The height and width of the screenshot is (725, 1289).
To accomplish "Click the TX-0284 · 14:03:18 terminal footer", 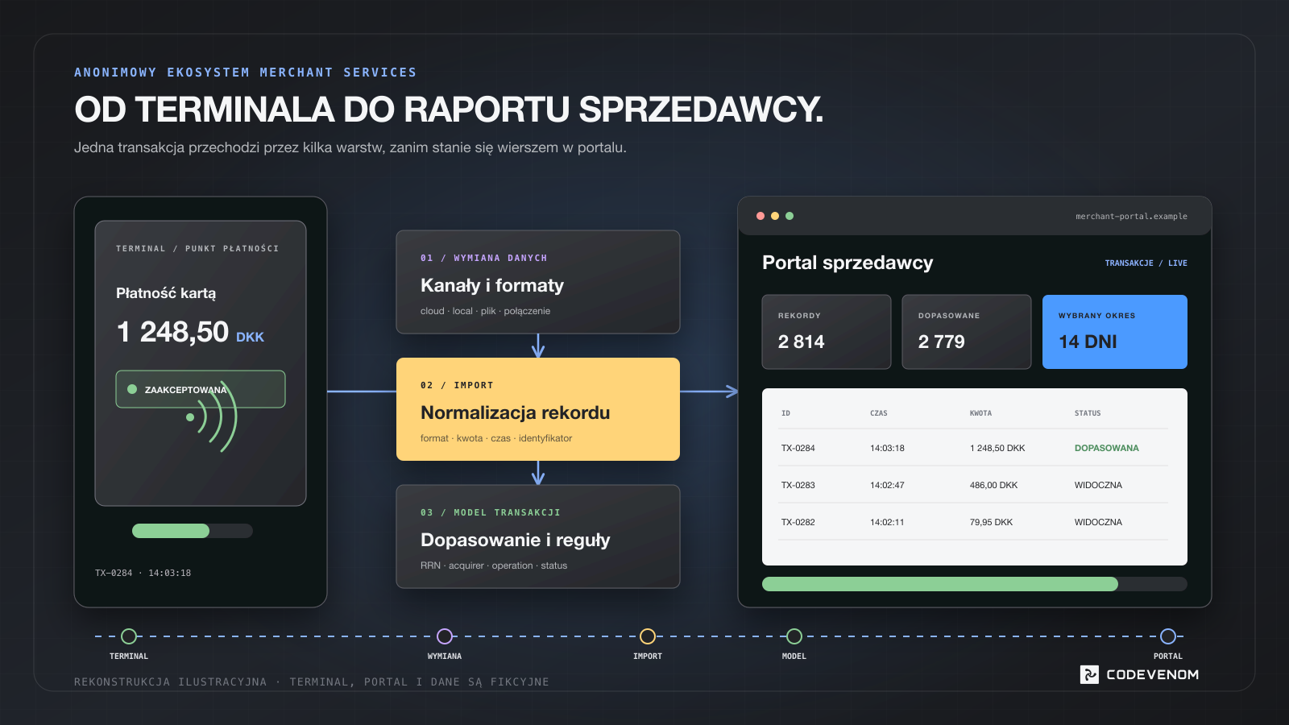I will (x=143, y=573).
